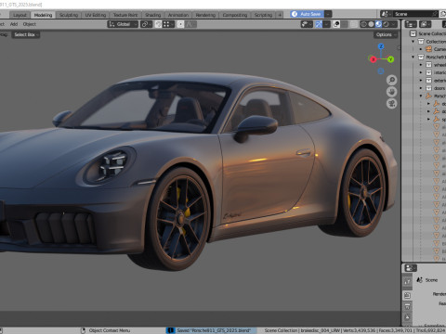Switch to rendered viewport shading
Image resolution: width=446 pixels, height=334 pixels.
[x=386, y=24]
